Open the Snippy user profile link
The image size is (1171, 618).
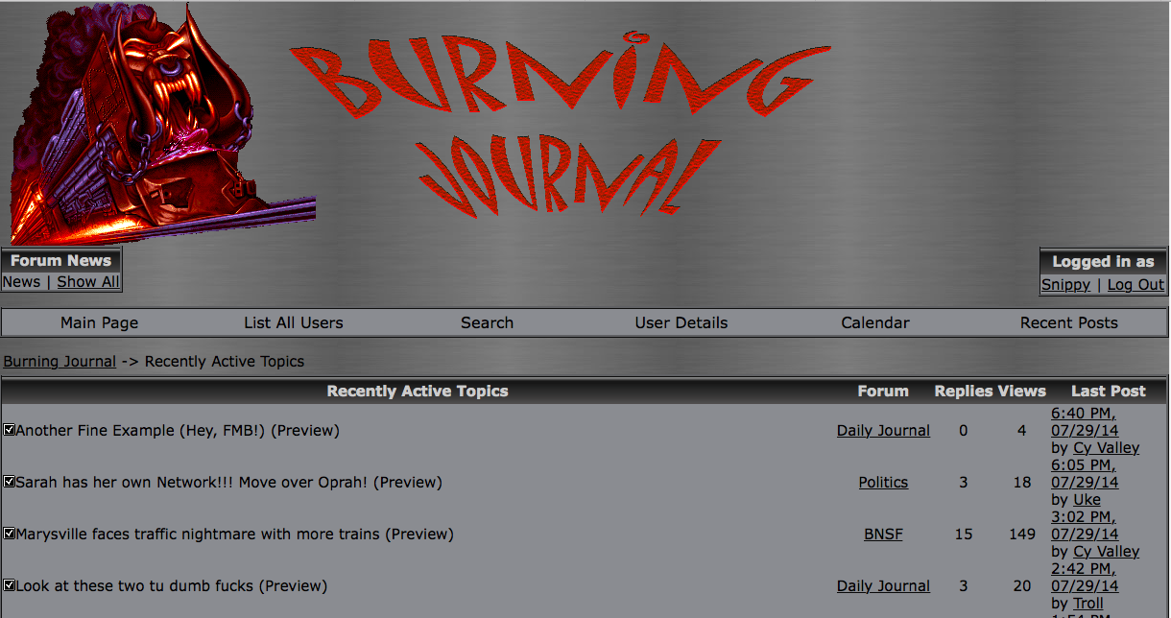(x=1065, y=285)
